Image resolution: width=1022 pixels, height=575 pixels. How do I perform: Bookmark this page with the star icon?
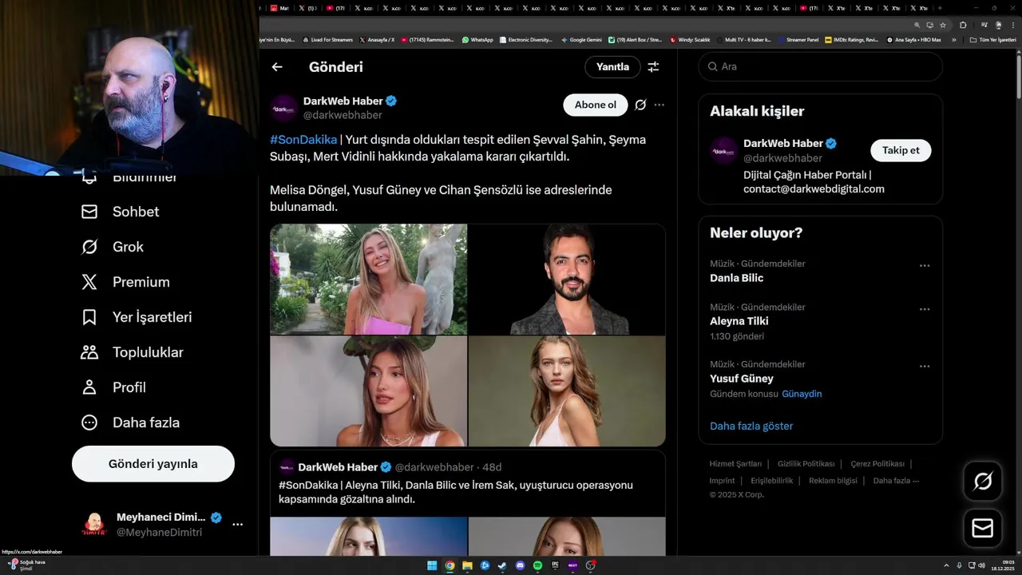pos(943,25)
